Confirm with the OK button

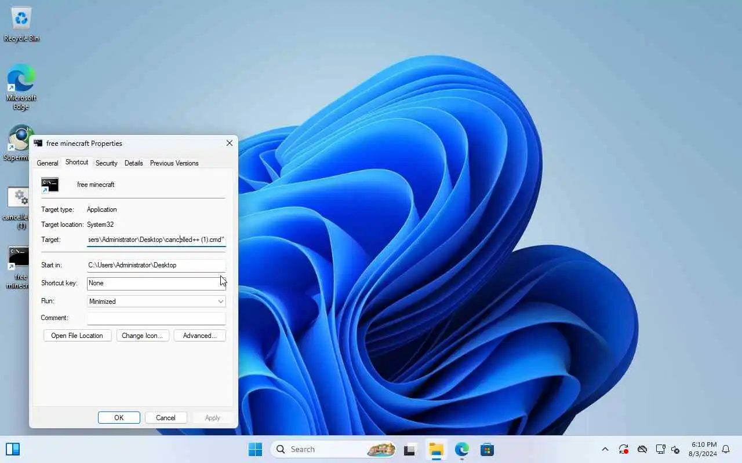[119, 418]
